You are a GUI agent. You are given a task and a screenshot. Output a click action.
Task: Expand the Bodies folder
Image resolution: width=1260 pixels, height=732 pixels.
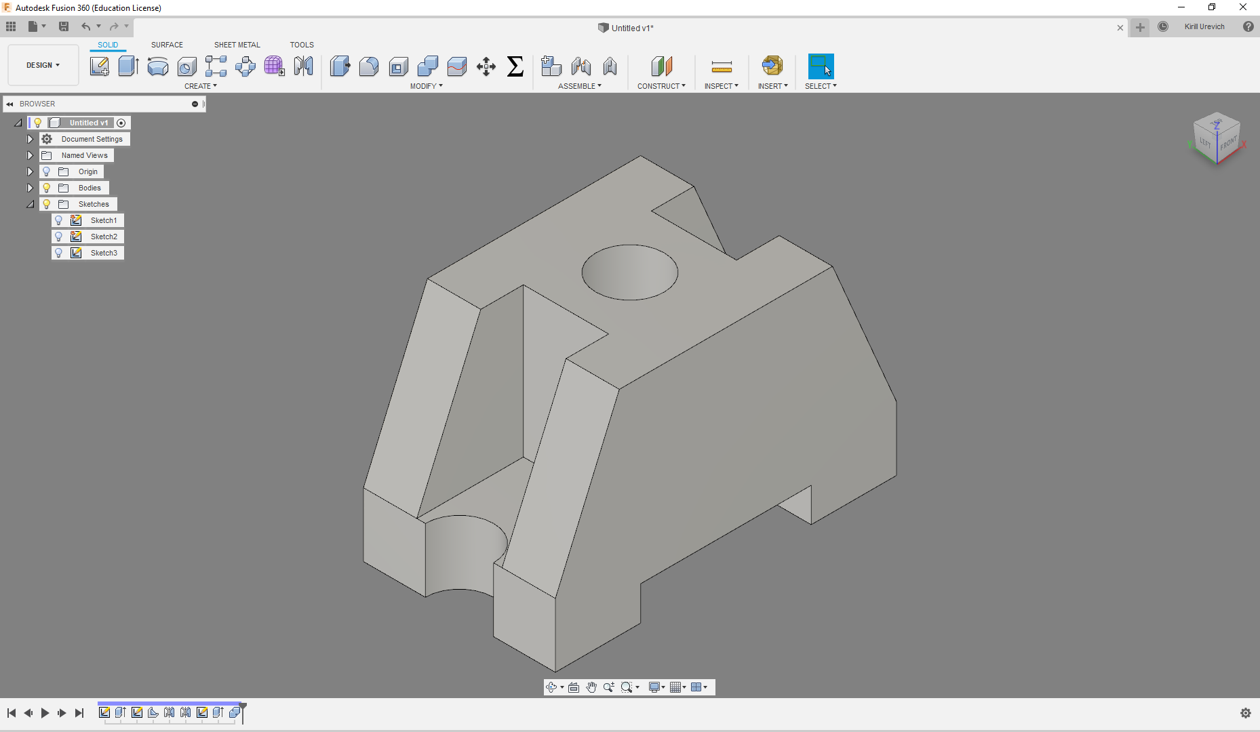[30, 188]
